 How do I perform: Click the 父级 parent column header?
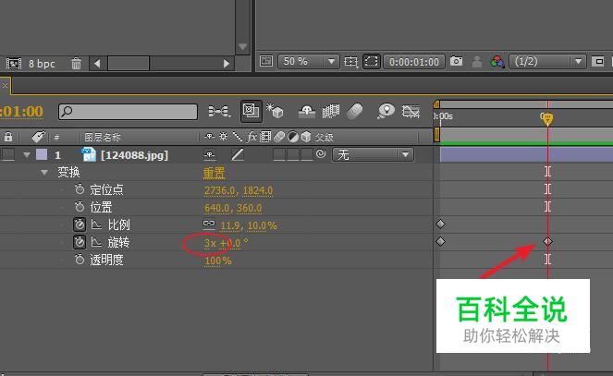click(x=325, y=138)
